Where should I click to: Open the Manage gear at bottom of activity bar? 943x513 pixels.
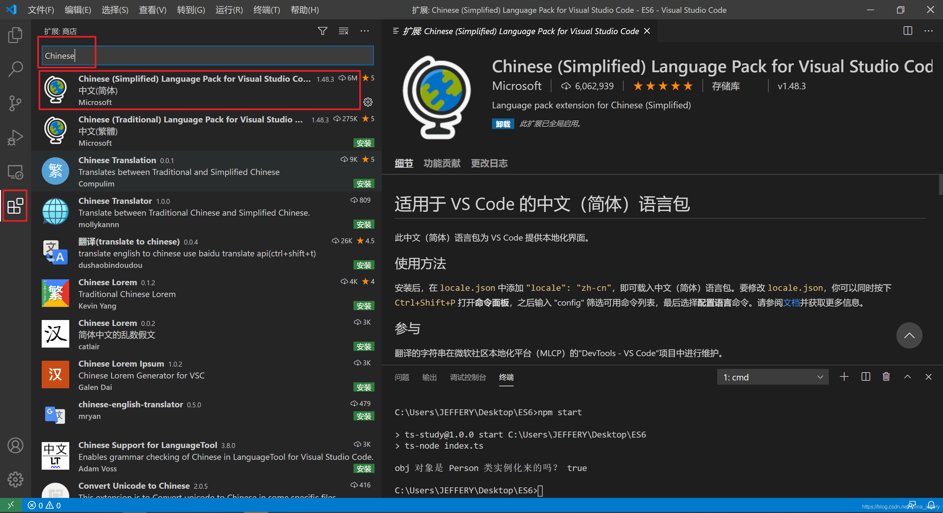click(15, 479)
